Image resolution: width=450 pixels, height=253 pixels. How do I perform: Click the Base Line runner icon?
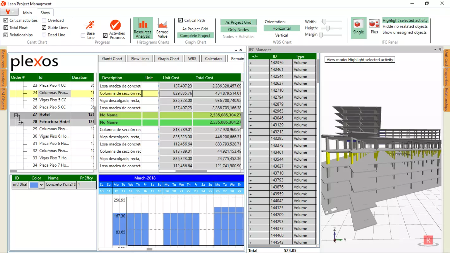[x=90, y=26]
